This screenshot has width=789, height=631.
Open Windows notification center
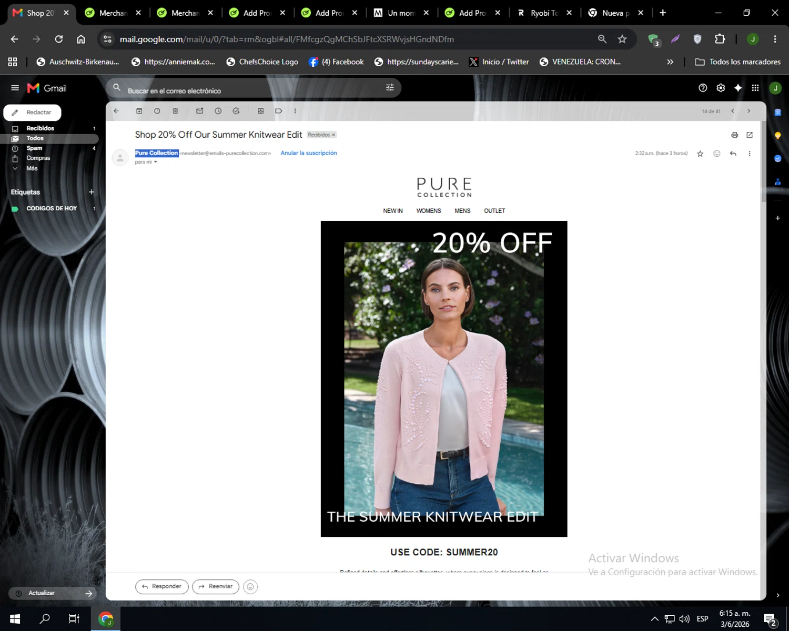coord(770,619)
